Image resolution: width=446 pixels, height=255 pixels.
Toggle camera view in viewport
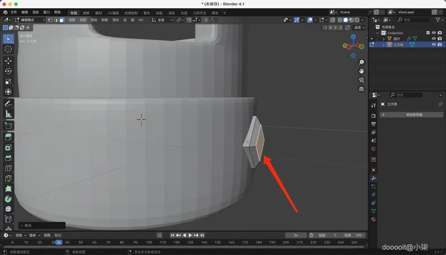361,80
